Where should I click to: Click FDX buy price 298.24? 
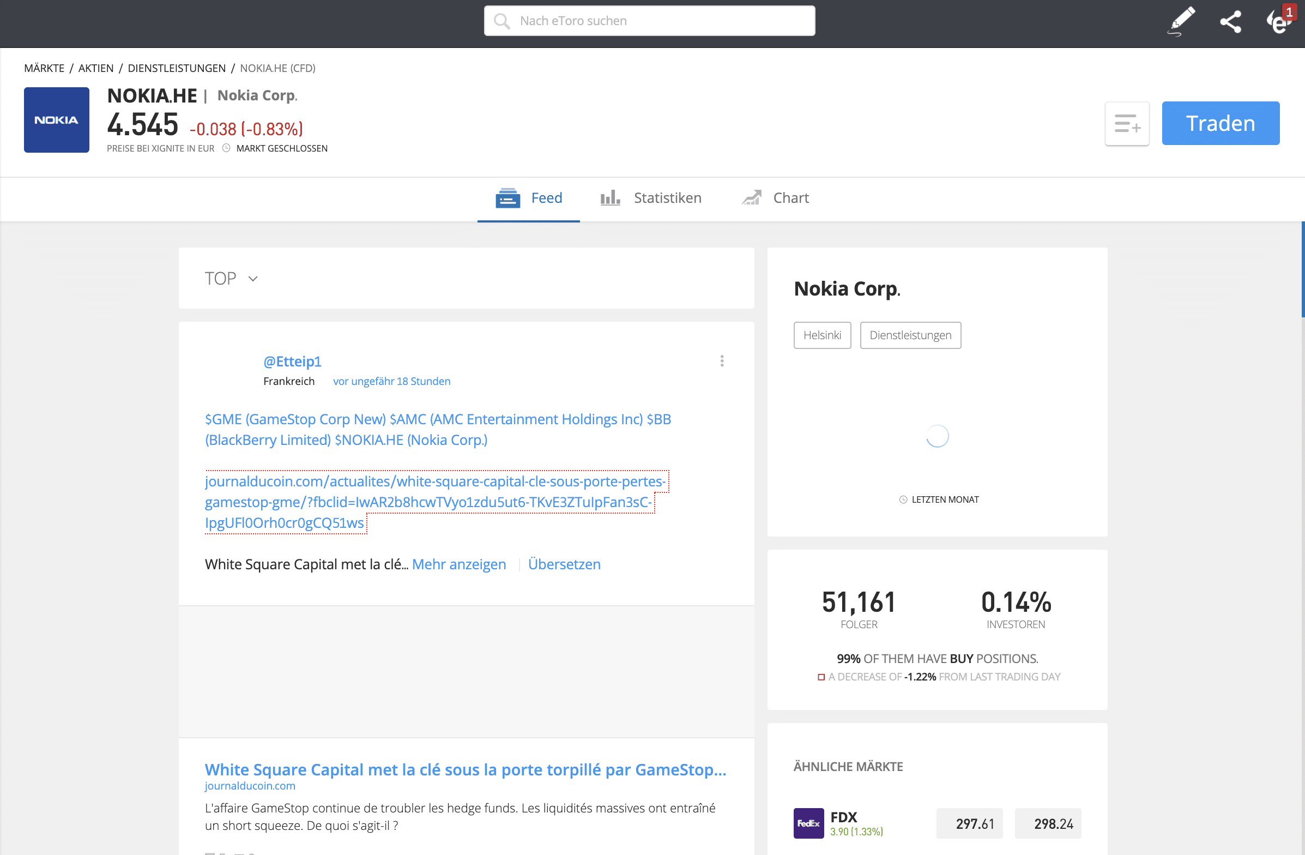tap(1048, 823)
